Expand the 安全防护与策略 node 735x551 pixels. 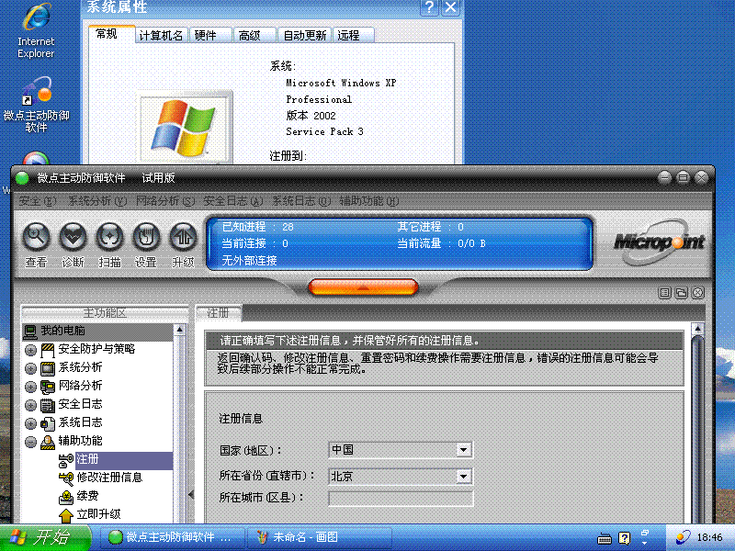[x=31, y=350]
